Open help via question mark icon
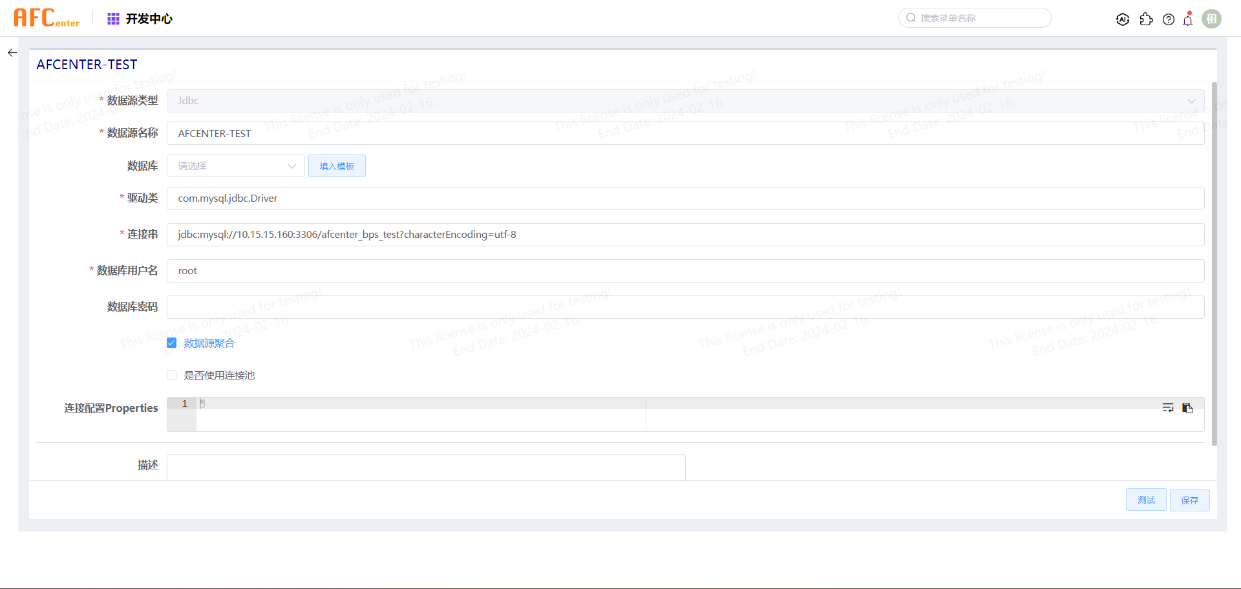Screen dimensions: 1241x589 coord(1169,19)
